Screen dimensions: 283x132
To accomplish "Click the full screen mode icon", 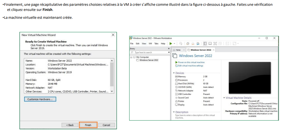I will [215, 44].
